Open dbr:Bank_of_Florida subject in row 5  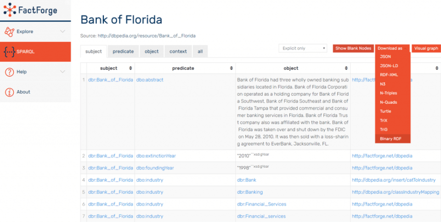(111, 192)
